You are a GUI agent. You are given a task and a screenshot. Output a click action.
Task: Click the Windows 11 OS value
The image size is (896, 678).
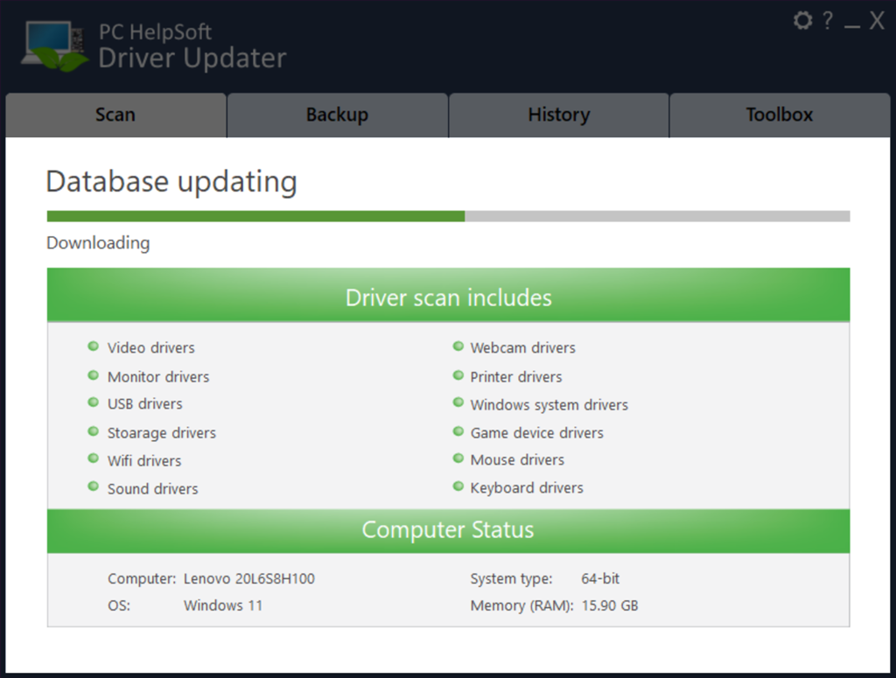click(x=223, y=605)
